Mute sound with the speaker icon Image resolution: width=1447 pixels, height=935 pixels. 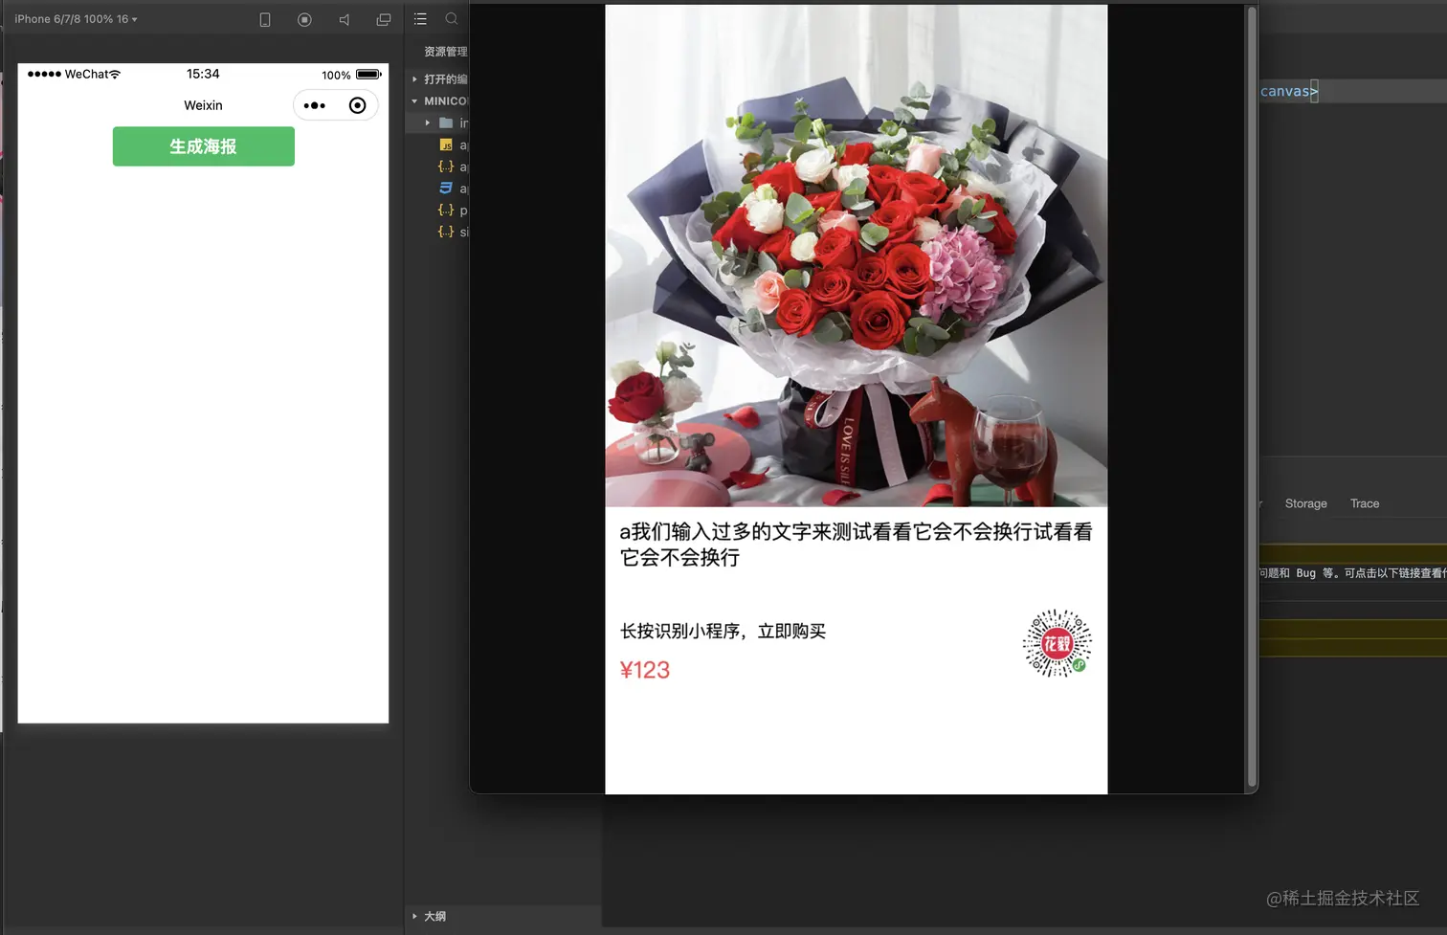pos(344,19)
